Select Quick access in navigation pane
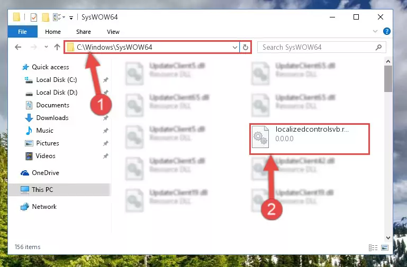This screenshot has width=407, height=267. coord(50,67)
